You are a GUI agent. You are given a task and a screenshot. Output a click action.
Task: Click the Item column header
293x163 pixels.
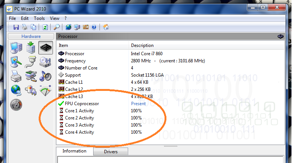92,45
